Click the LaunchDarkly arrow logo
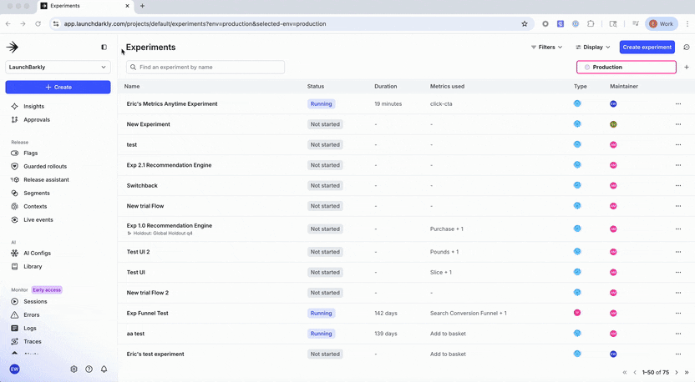 pyautogui.click(x=13, y=48)
